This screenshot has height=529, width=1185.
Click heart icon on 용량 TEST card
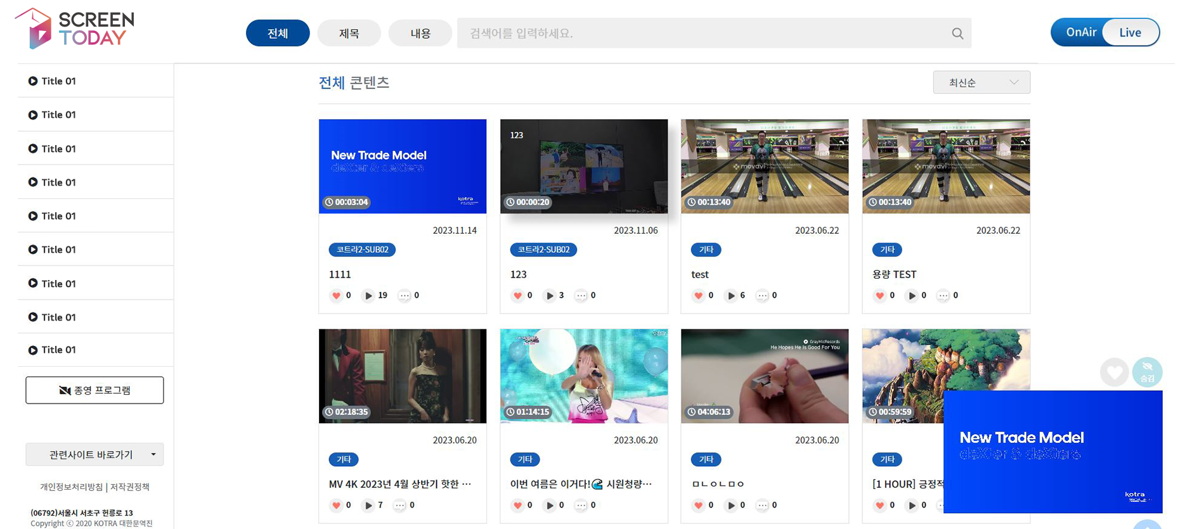(x=880, y=296)
